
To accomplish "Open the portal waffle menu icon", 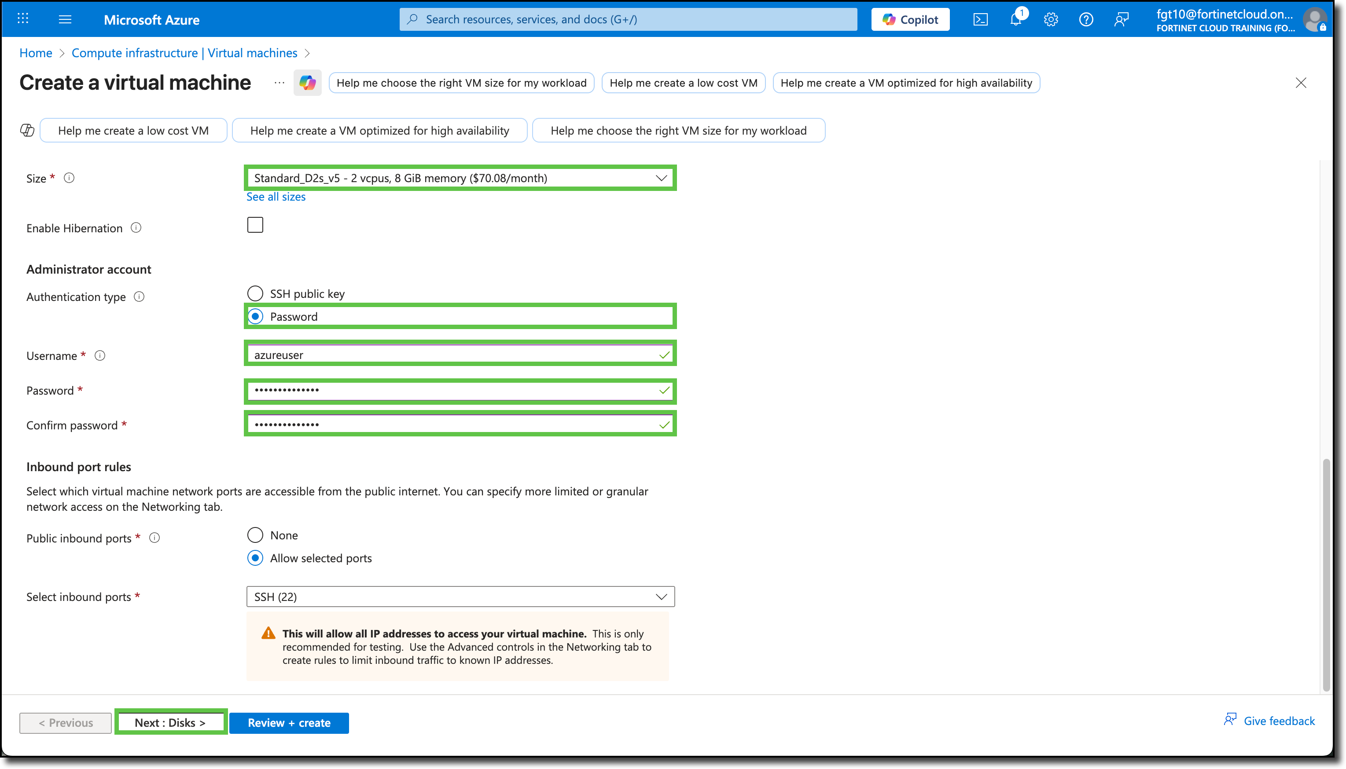I will click(22, 19).
